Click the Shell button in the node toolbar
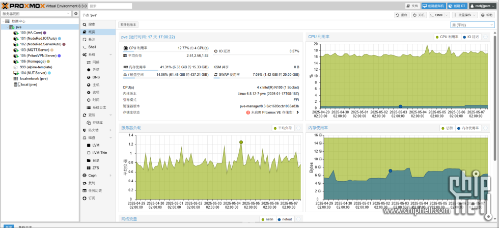This screenshot has width=499, height=228. coord(436,15)
